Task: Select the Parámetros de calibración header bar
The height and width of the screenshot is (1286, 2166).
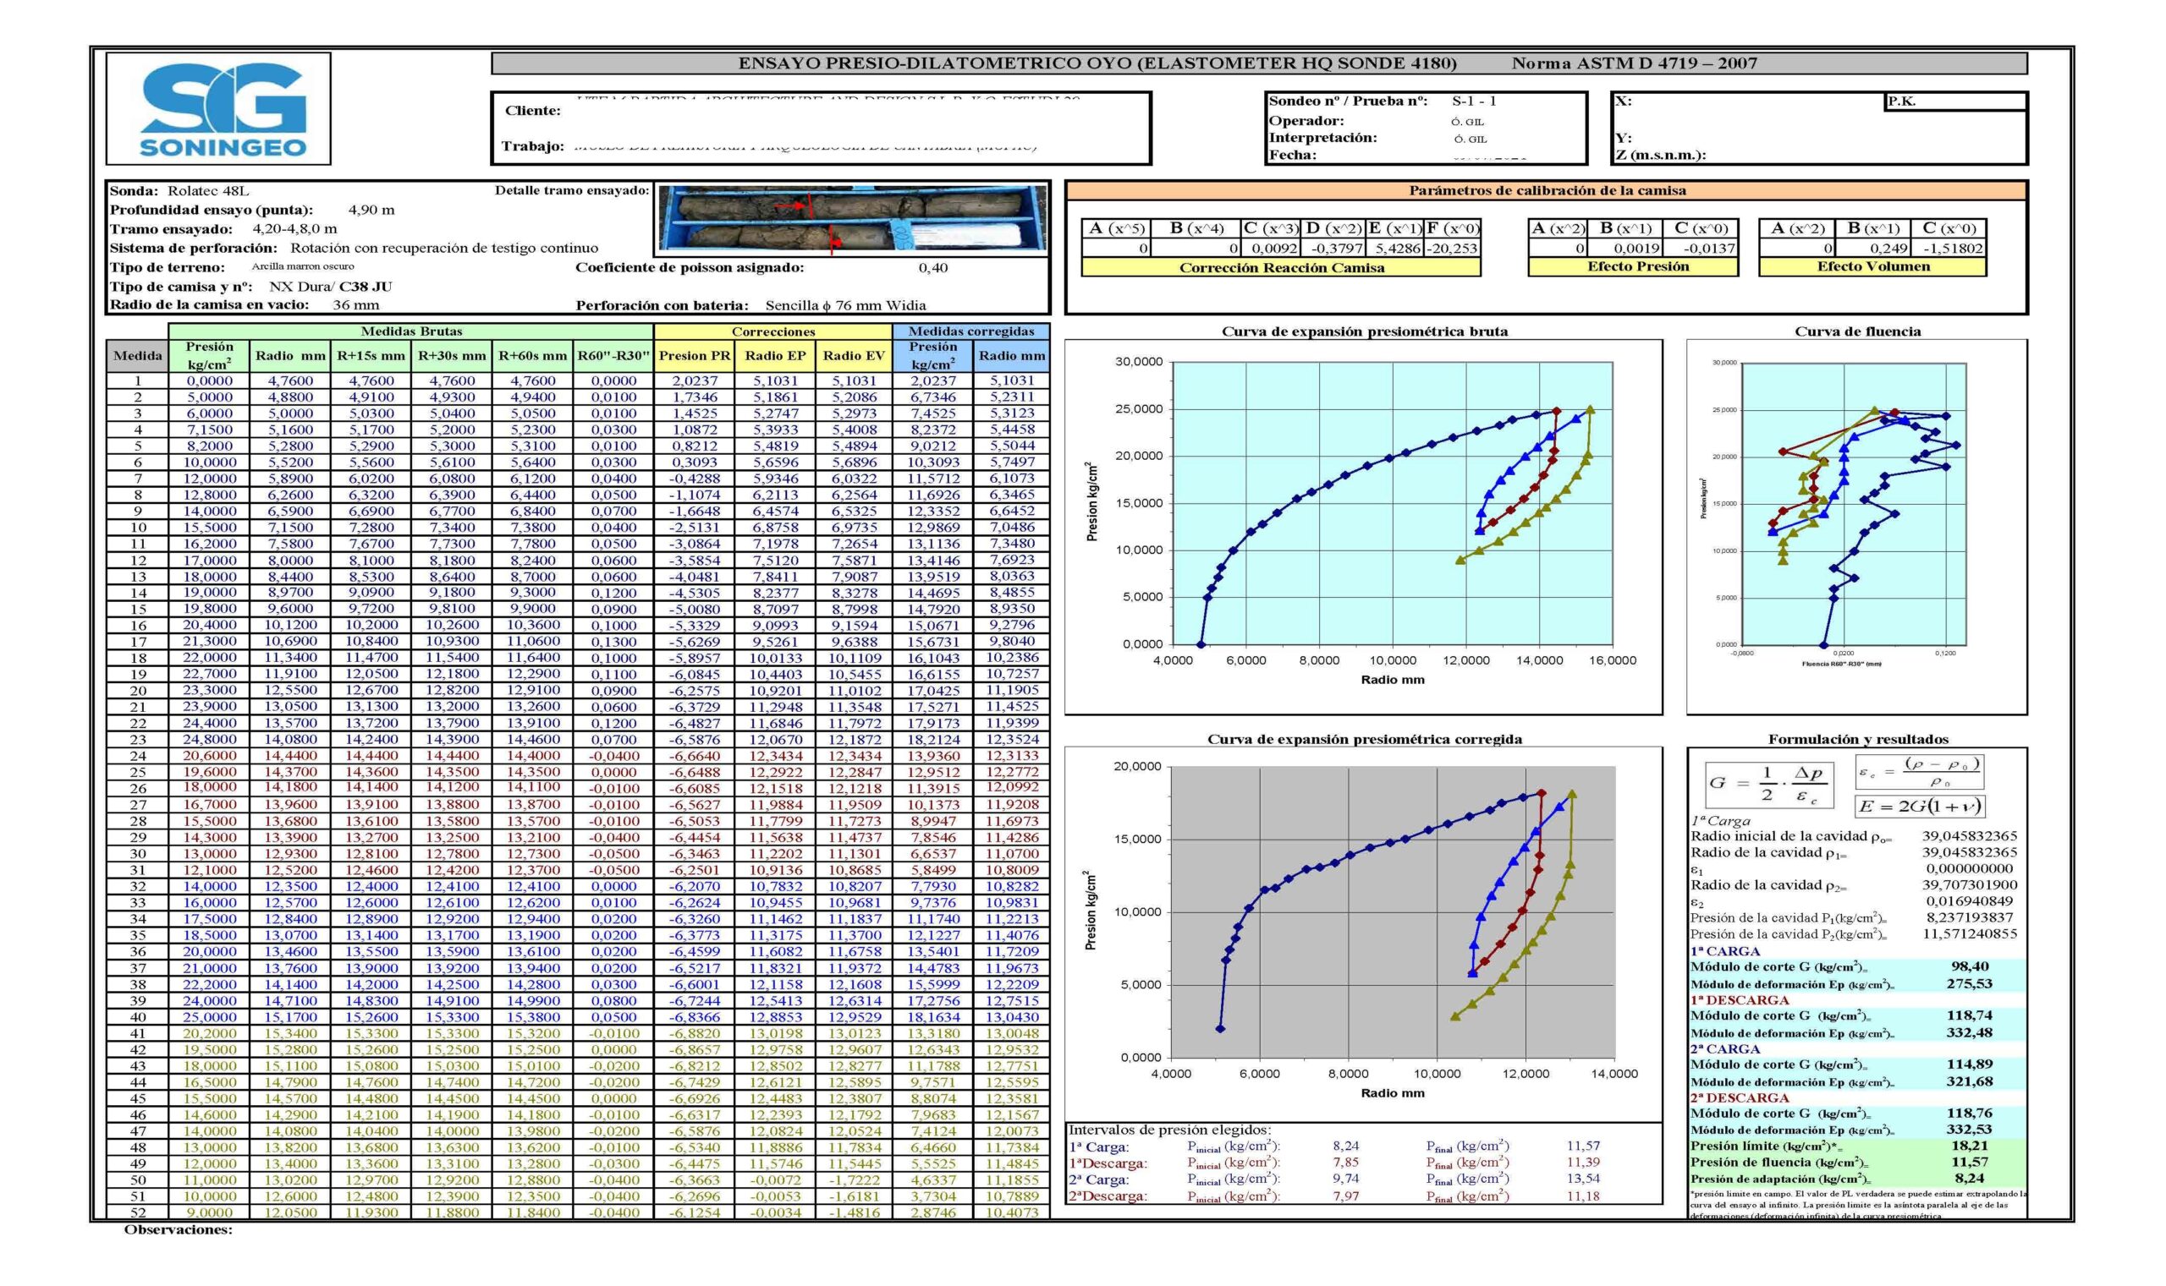Action: 1546,190
